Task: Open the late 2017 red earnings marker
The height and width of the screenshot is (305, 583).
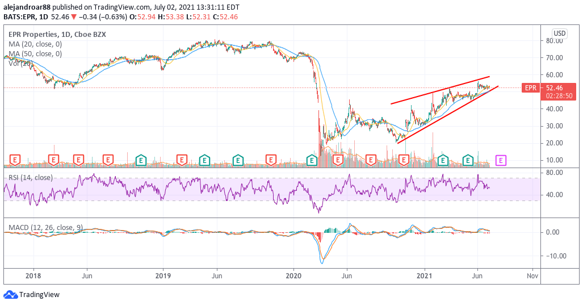Action: pyautogui.click(x=15, y=161)
